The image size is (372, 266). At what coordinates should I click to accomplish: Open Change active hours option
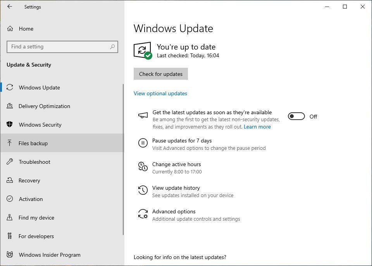177,164
